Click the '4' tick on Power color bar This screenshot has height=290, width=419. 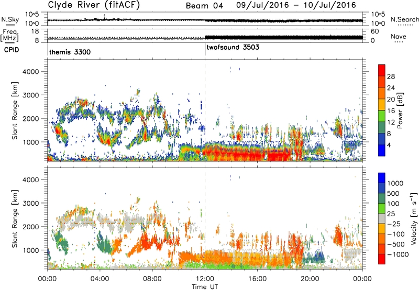click(x=389, y=145)
